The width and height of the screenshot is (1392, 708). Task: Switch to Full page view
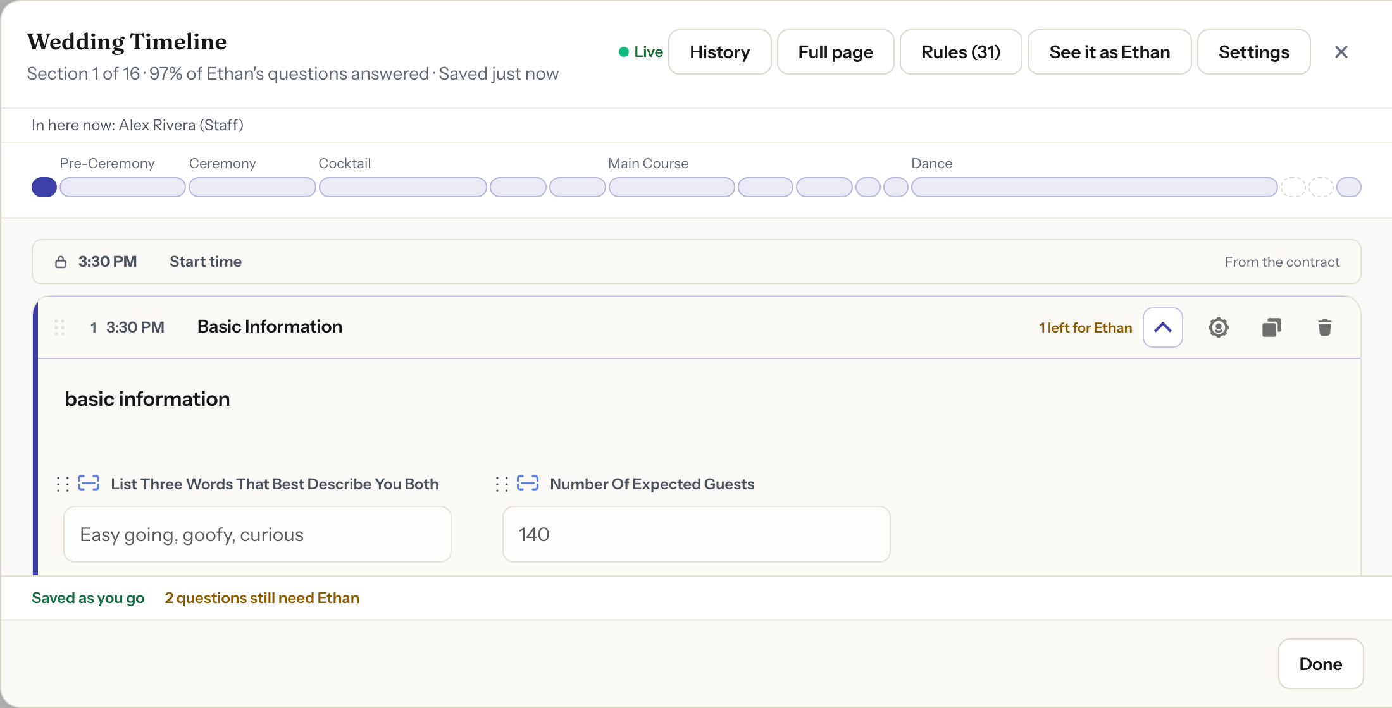tap(835, 52)
